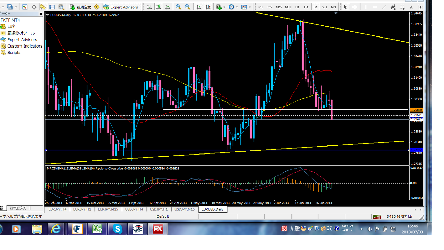The image size is (444, 250).
Task: Click the volume speaker tray icon
Action: (369, 229)
